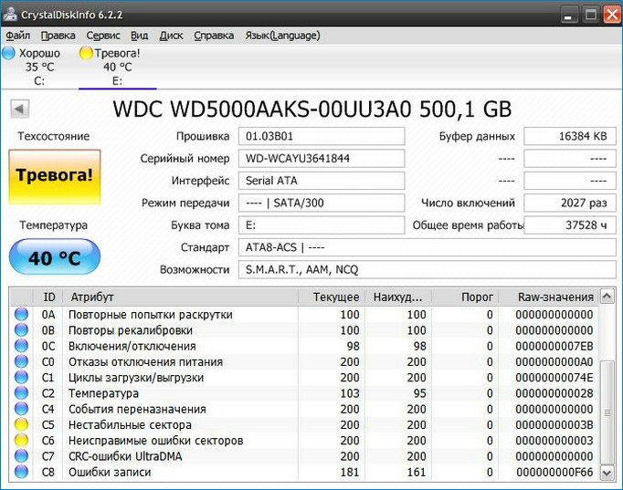Click blue status icon for attribute C8
Screen dimensions: 623x490
[x=21, y=473]
